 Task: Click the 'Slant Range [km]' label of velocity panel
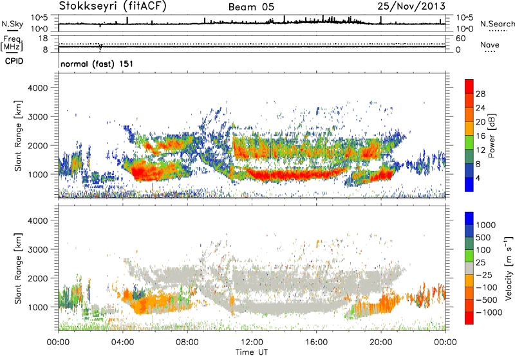(x=18, y=268)
